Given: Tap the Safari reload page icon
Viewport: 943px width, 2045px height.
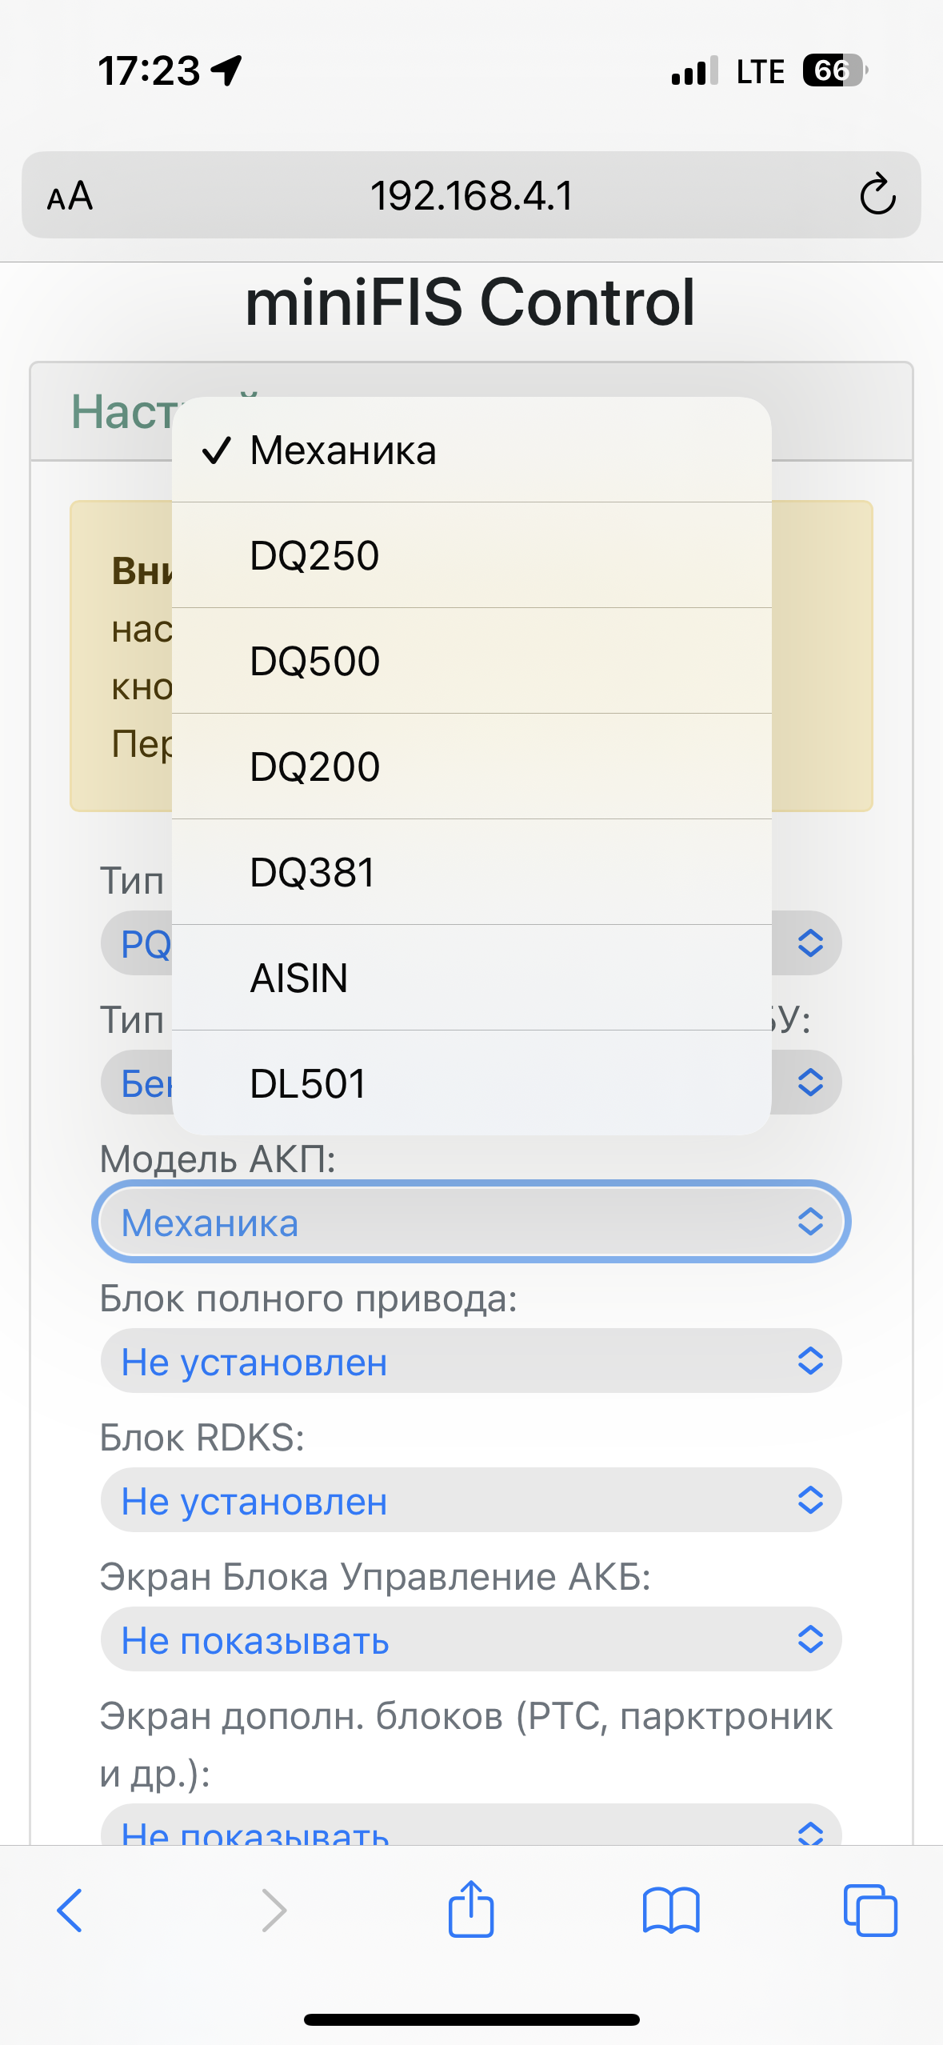Looking at the screenshot, I should pyautogui.click(x=877, y=194).
